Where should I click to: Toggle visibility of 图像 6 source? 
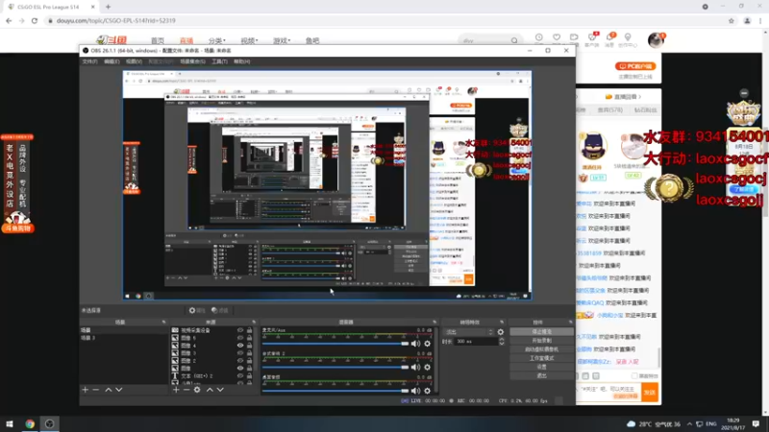(240, 338)
